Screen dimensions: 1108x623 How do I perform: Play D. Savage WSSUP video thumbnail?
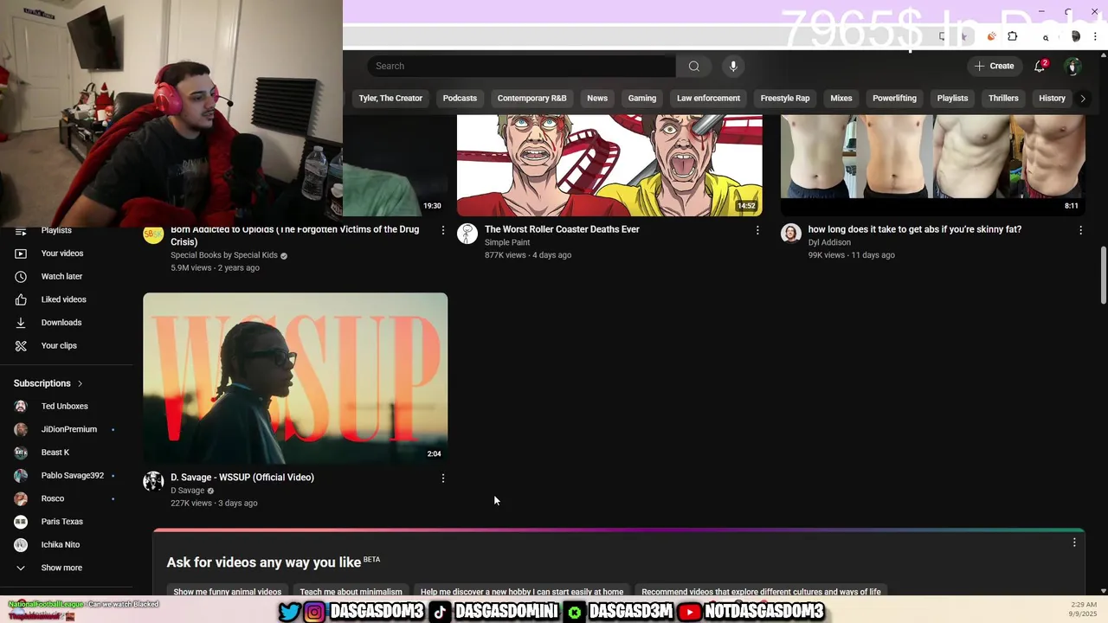[295, 378]
